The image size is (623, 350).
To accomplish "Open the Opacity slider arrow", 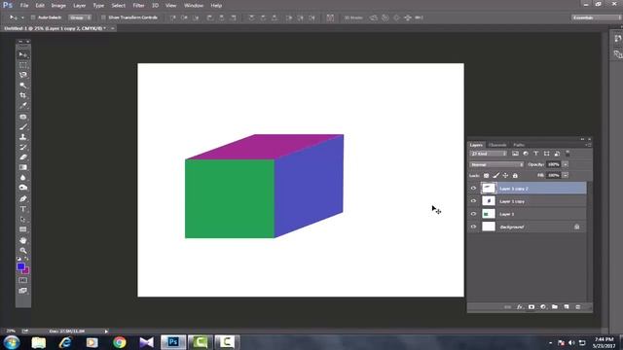I will [566, 164].
